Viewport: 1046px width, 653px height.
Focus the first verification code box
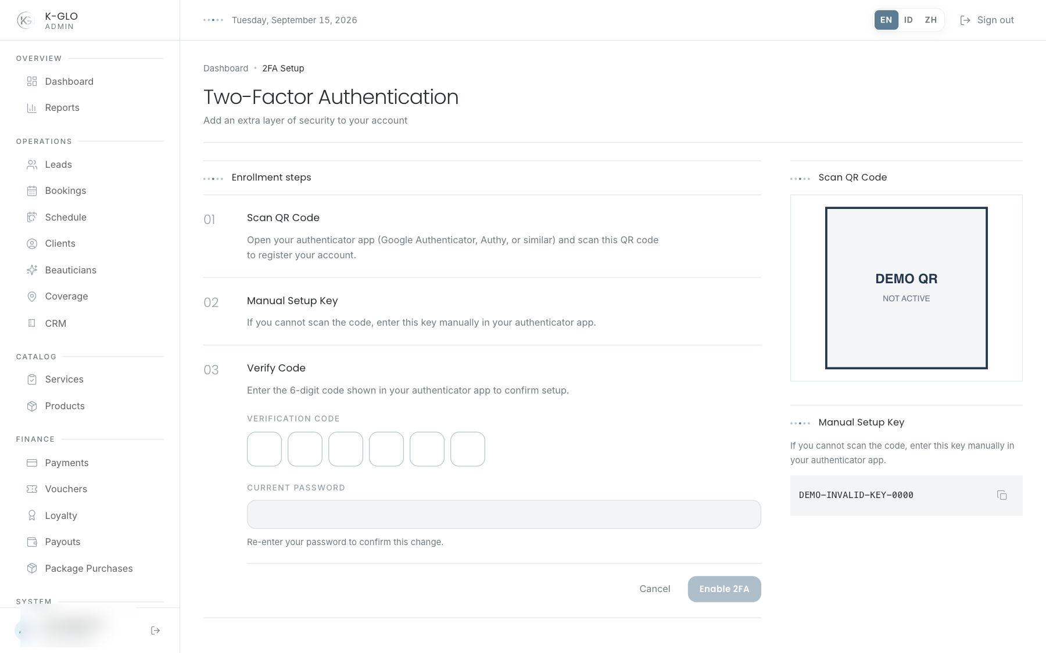(x=264, y=449)
